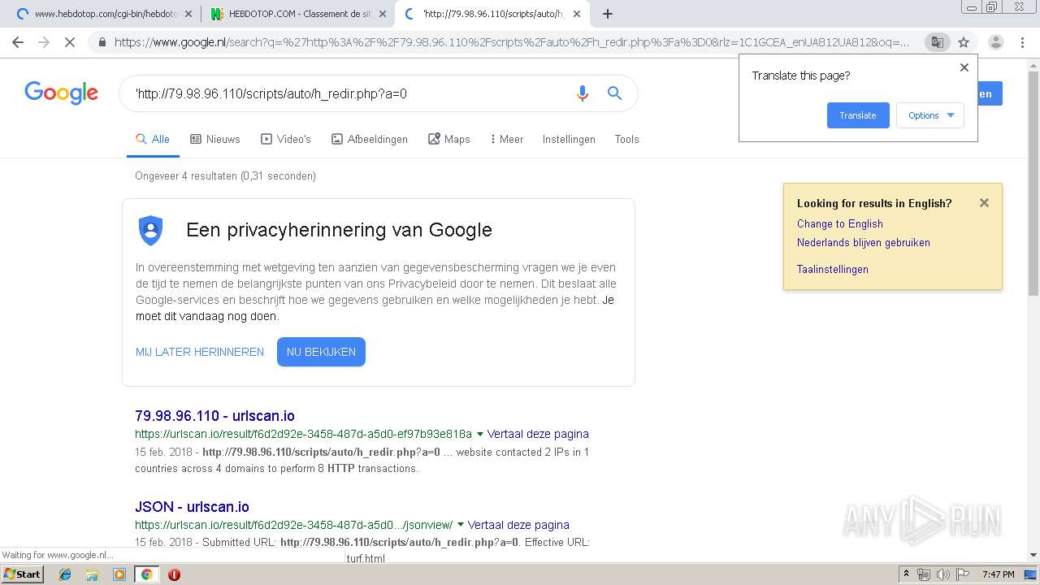Click MIJ LATER HERINNEREN
The image size is (1040, 585).
pos(200,352)
